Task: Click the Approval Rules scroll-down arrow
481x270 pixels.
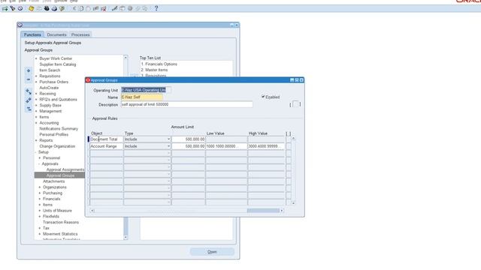Action: 293,203
